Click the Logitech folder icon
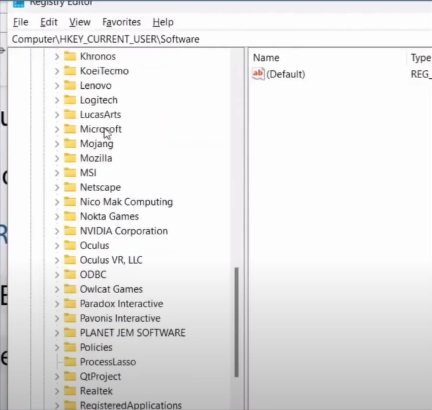Viewport: 432px width, 410px height. [x=70, y=99]
